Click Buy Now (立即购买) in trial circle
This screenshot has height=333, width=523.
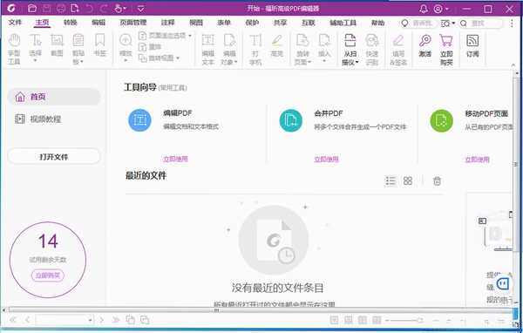[48, 275]
